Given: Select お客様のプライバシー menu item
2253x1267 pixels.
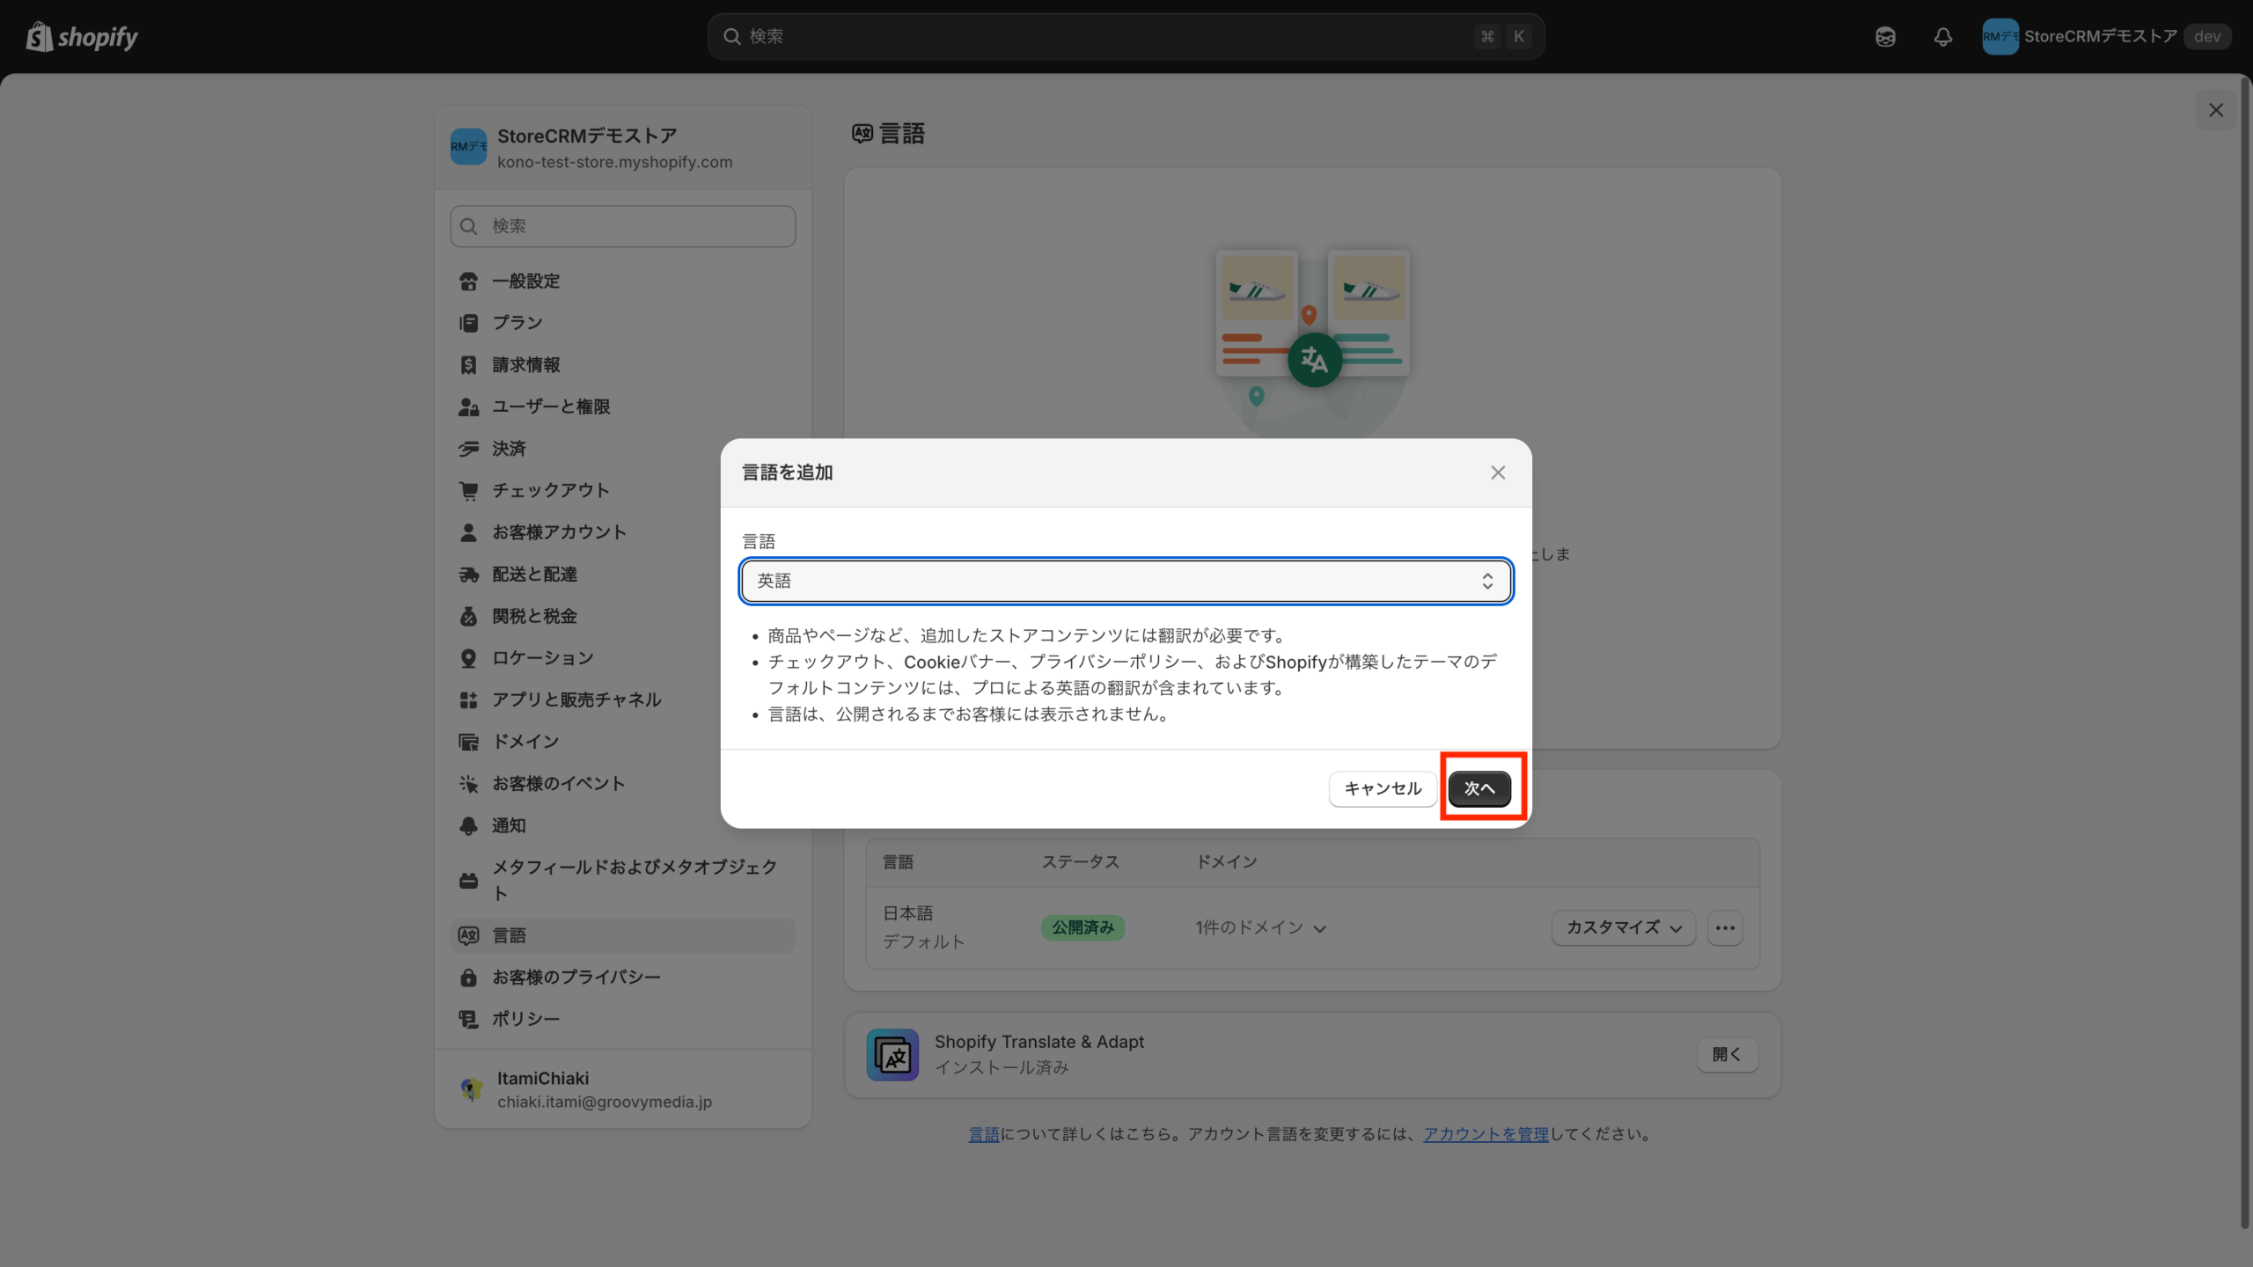Looking at the screenshot, I should pyautogui.click(x=576, y=977).
